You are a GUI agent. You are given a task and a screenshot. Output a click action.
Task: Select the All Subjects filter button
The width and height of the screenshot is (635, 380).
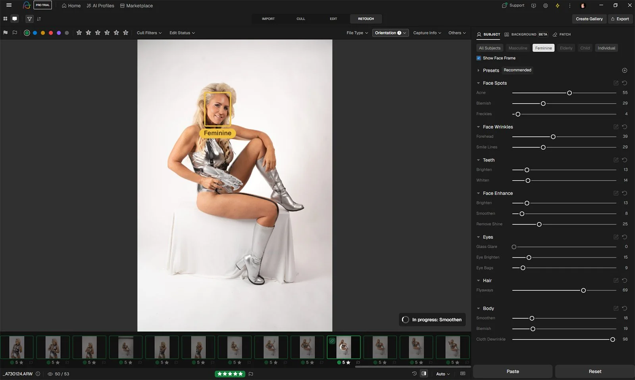point(490,48)
